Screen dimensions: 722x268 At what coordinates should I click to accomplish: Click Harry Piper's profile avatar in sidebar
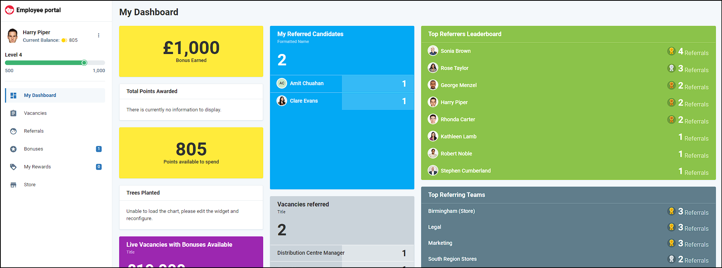point(13,36)
